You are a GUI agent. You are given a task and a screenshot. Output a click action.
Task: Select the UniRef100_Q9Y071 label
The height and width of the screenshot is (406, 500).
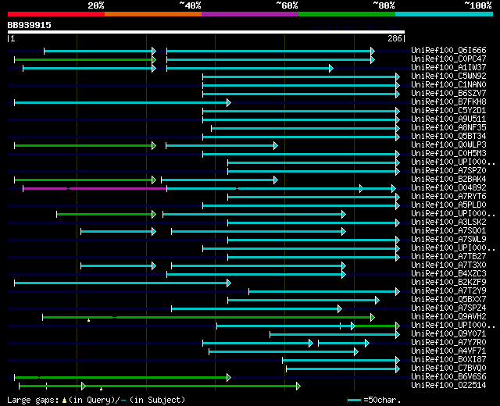[448, 334]
